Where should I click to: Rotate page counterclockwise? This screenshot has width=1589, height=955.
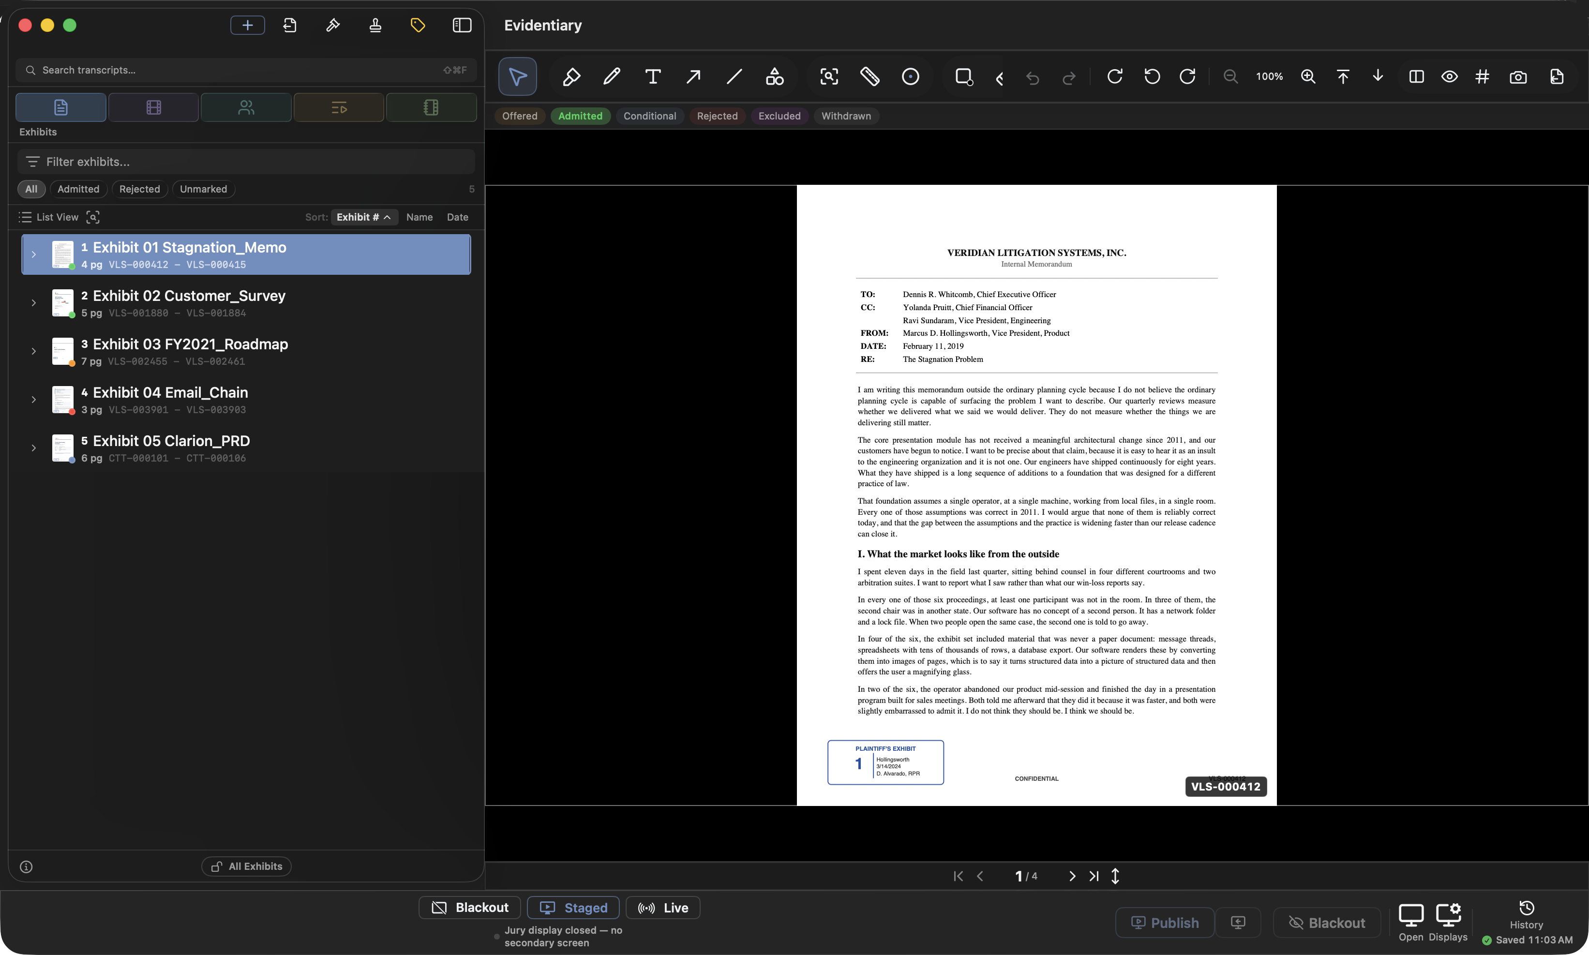coord(1152,76)
